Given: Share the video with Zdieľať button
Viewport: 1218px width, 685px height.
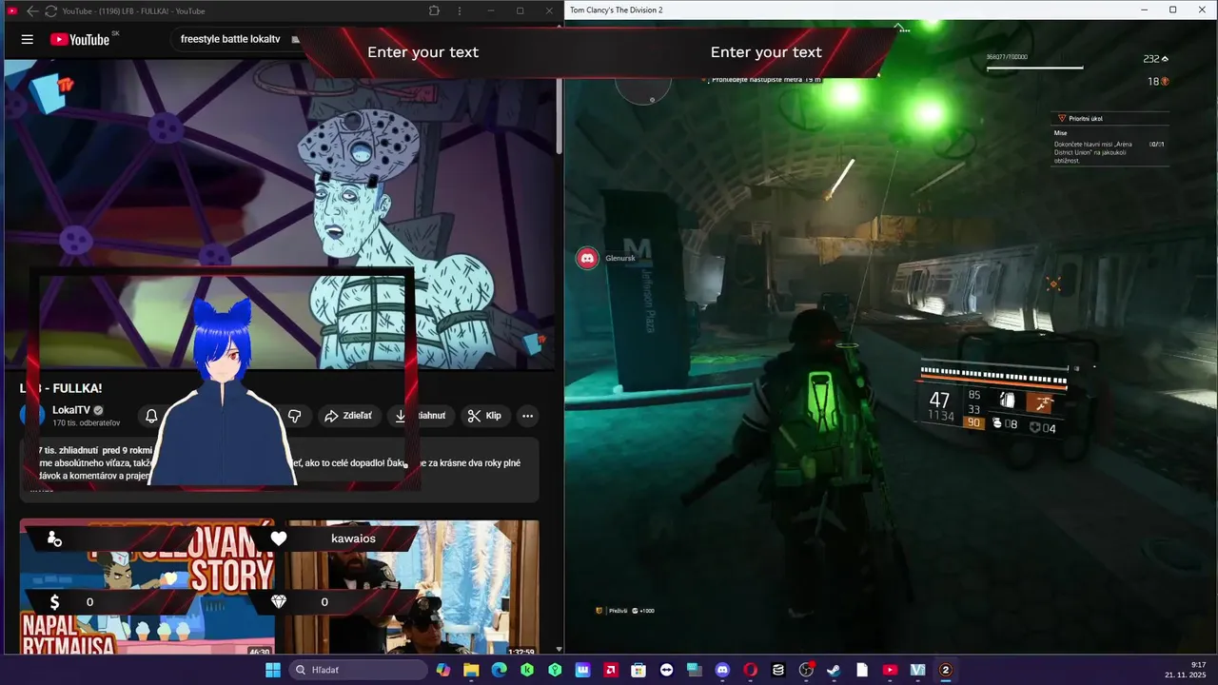Looking at the screenshot, I should (x=349, y=416).
